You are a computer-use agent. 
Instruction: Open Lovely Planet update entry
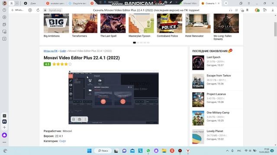216,136
